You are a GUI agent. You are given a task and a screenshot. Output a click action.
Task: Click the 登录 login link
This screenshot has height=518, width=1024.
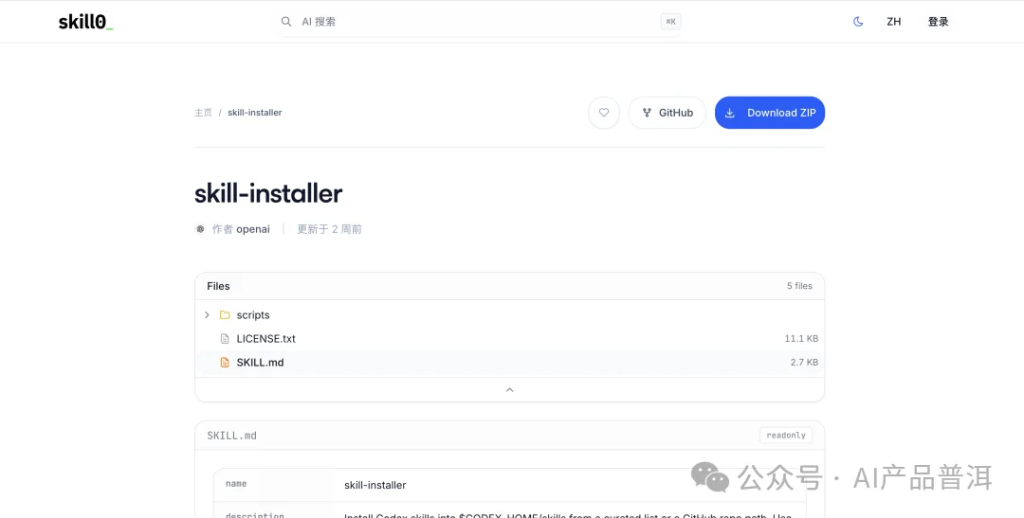pyautogui.click(x=938, y=22)
